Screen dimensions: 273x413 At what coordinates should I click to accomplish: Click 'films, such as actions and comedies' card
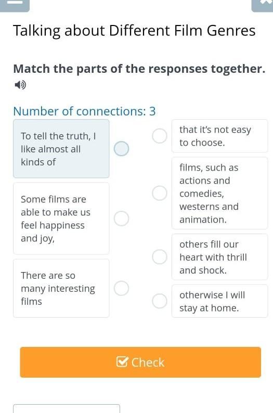219,193
